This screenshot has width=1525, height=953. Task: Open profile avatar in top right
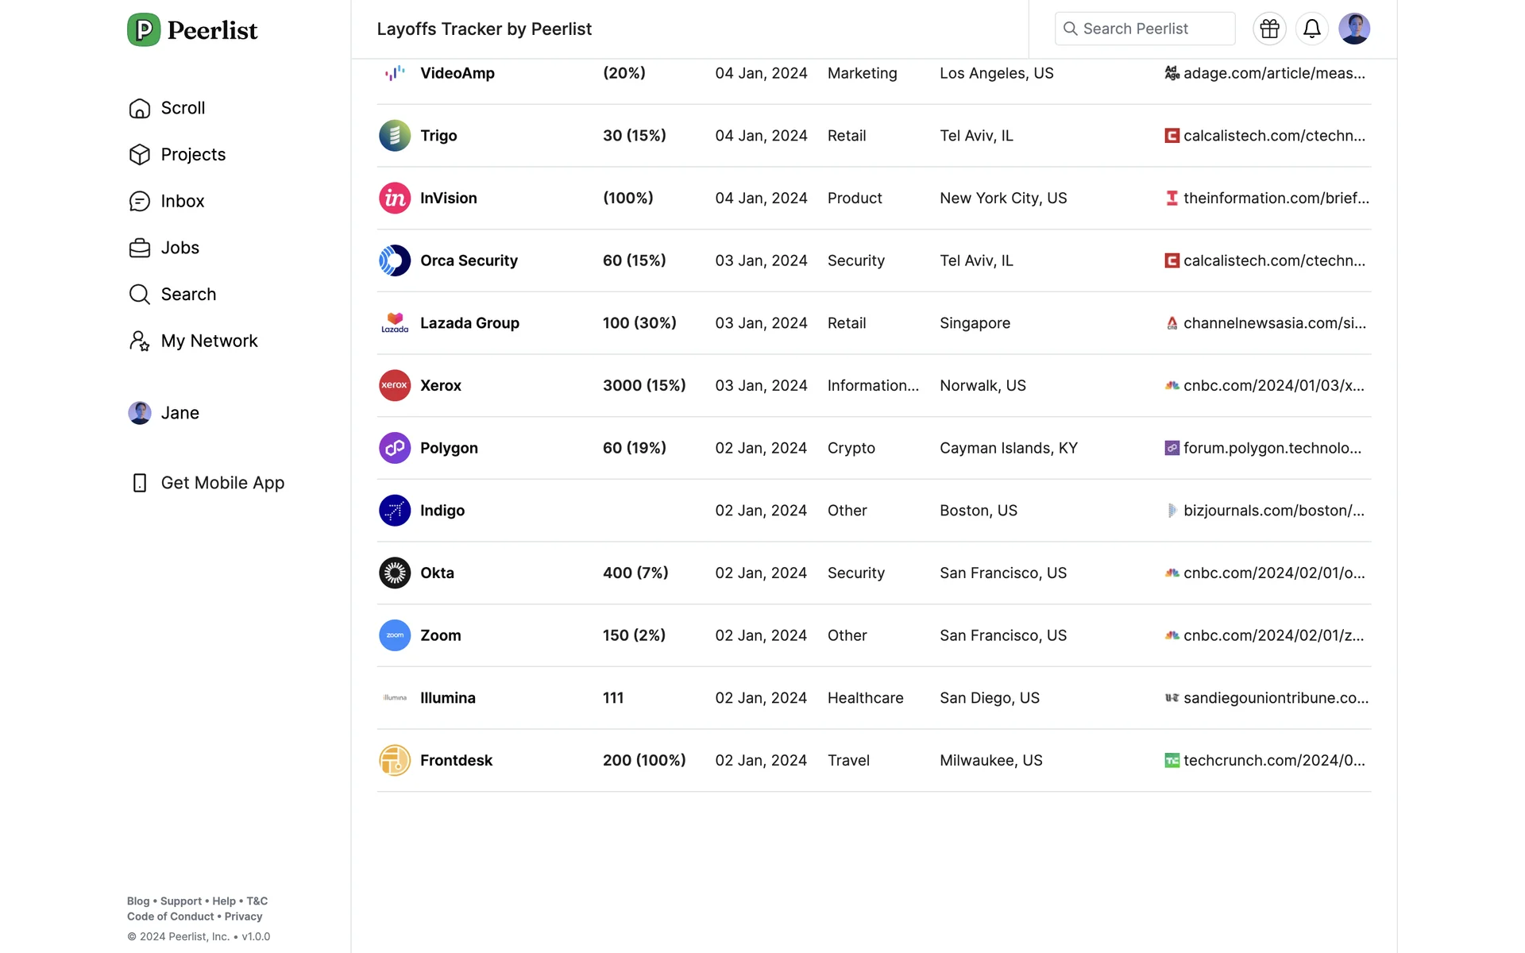pyautogui.click(x=1353, y=29)
